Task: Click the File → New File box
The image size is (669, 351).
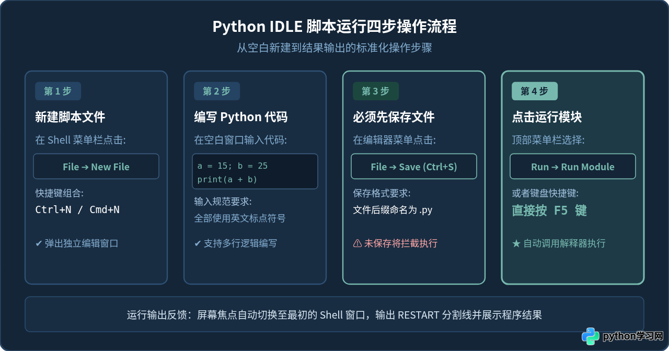Action: click(x=96, y=167)
